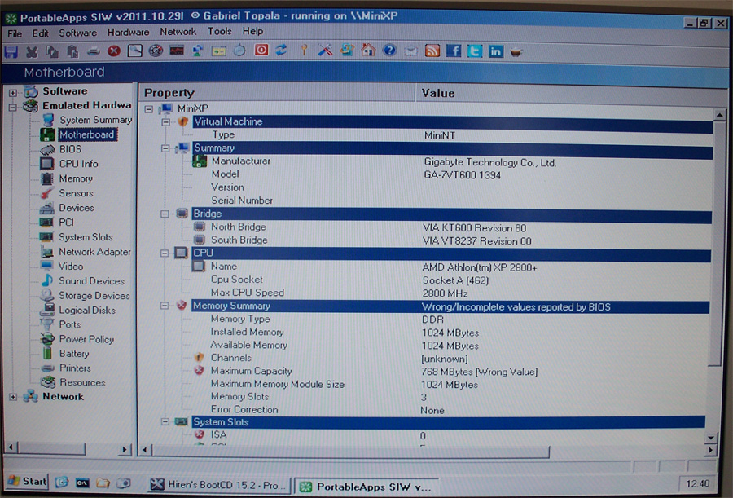
Task: Click the gauge speedometer toolbar icon
Action: pos(156,50)
